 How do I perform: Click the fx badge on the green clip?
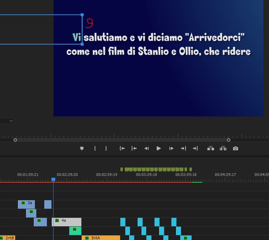point(75,229)
